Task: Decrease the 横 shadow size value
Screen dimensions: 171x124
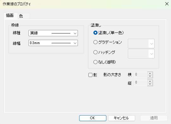Action: click(150, 76)
